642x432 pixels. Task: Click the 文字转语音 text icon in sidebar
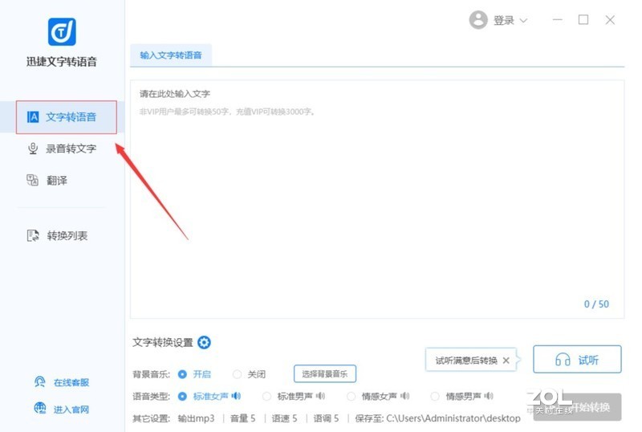(x=33, y=116)
